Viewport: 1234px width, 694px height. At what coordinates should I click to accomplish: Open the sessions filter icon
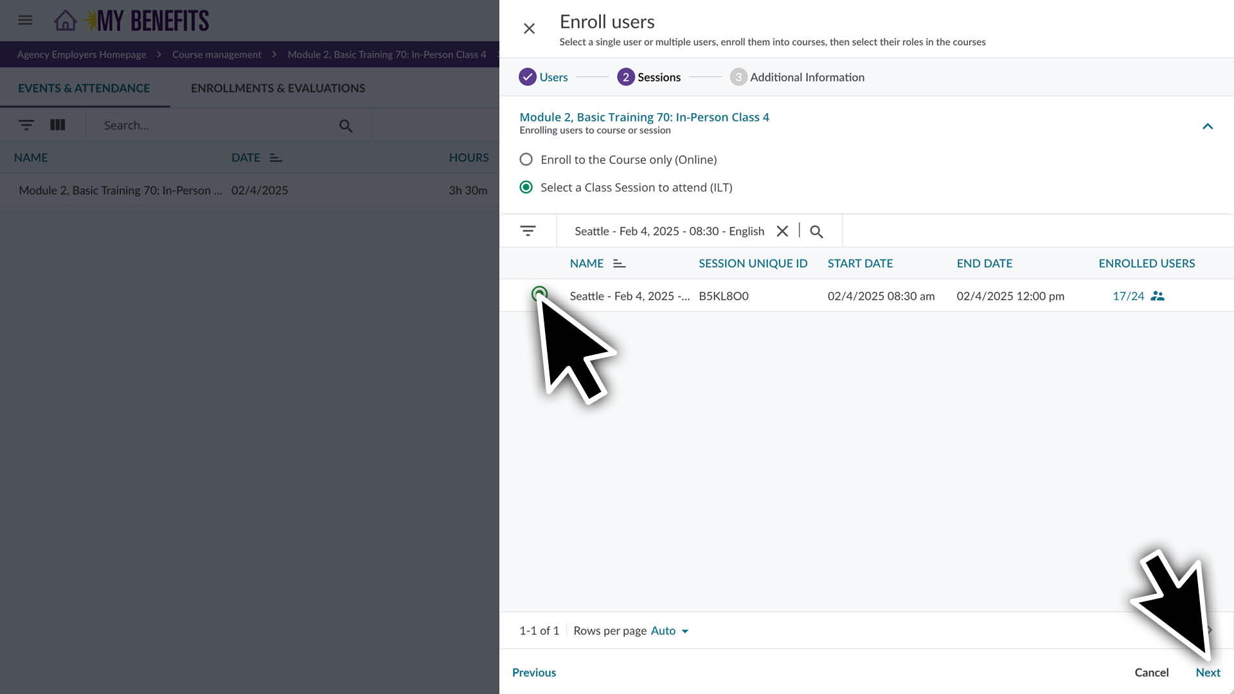pos(528,231)
